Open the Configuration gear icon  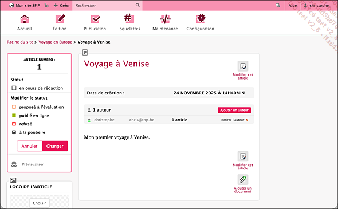(201, 19)
